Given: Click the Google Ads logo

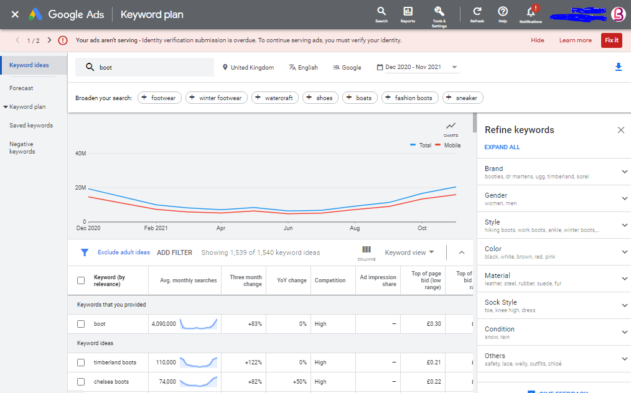Looking at the screenshot, I should coord(35,14).
